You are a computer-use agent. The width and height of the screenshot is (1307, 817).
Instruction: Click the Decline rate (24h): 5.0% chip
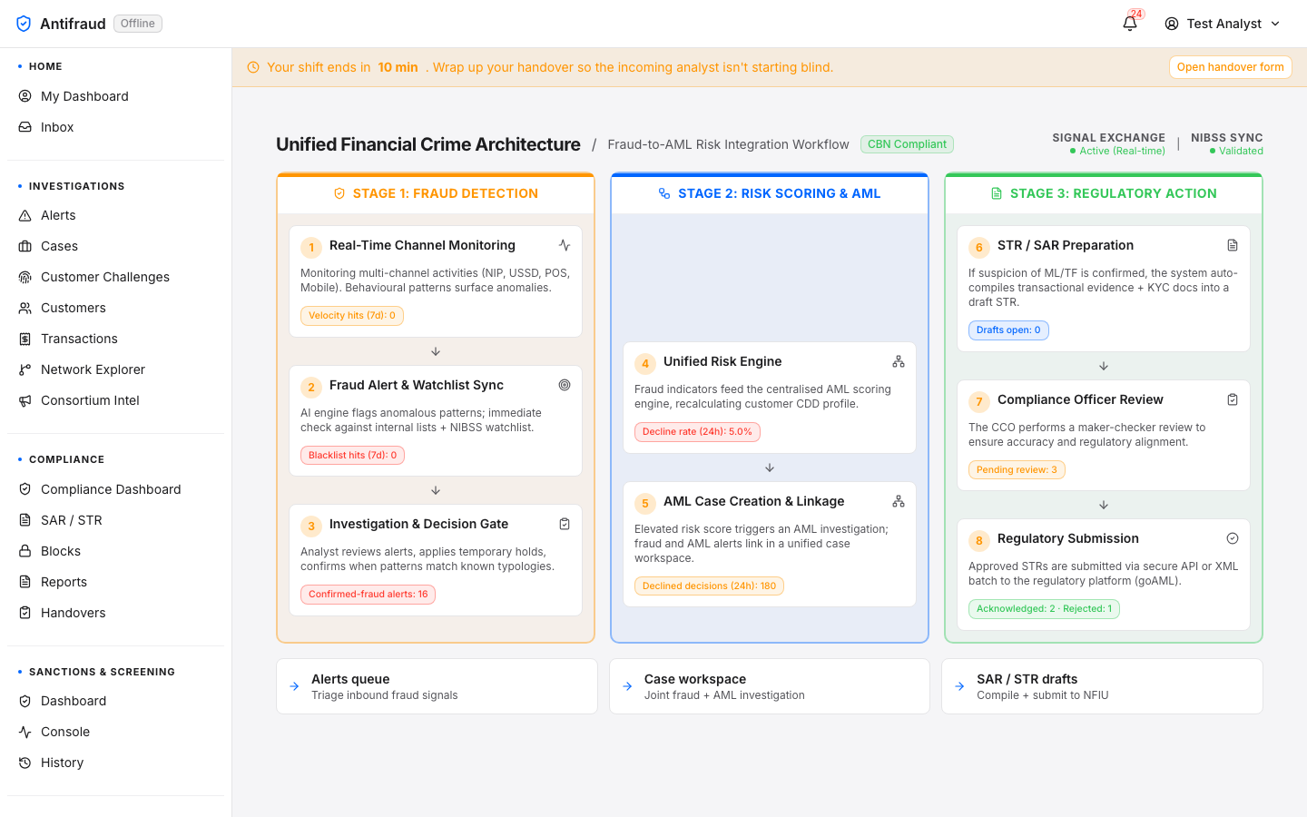(697, 432)
